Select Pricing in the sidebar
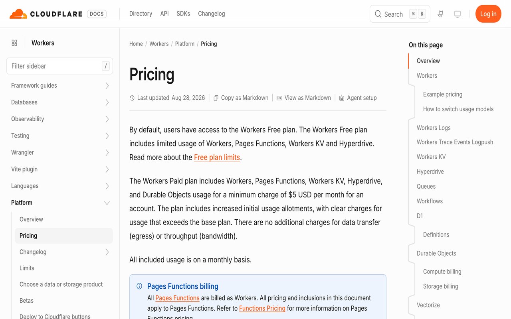511x319 pixels. pyautogui.click(x=64, y=236)
